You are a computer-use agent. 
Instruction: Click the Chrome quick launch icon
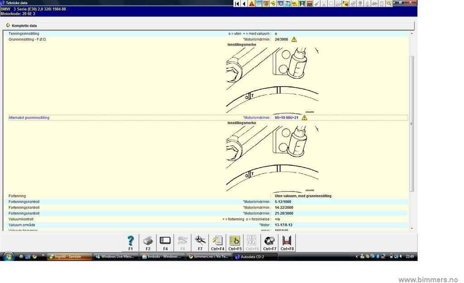coord(34,256)
